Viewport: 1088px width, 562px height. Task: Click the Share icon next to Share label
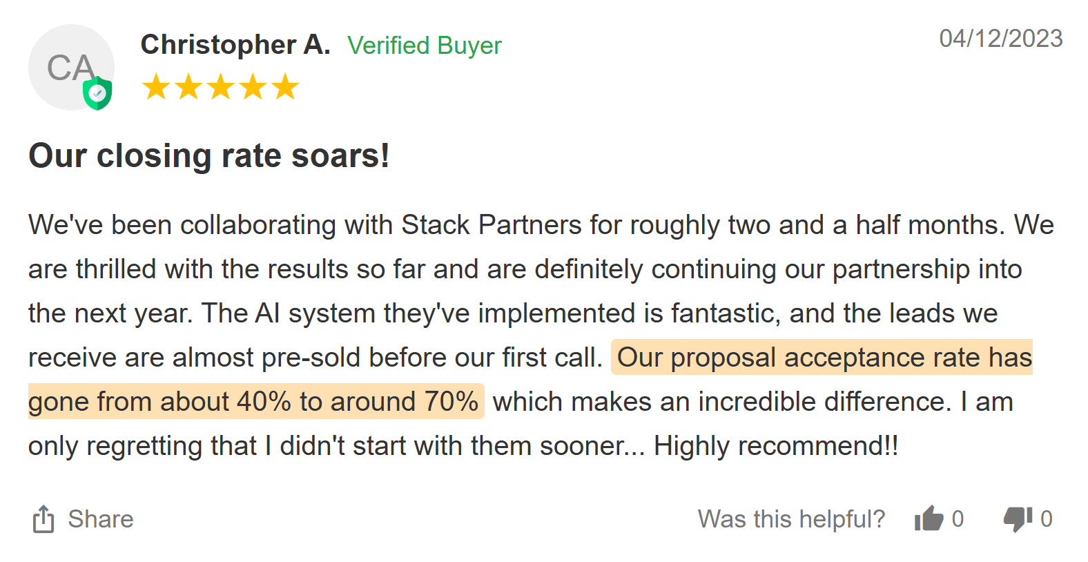(43, 519)
